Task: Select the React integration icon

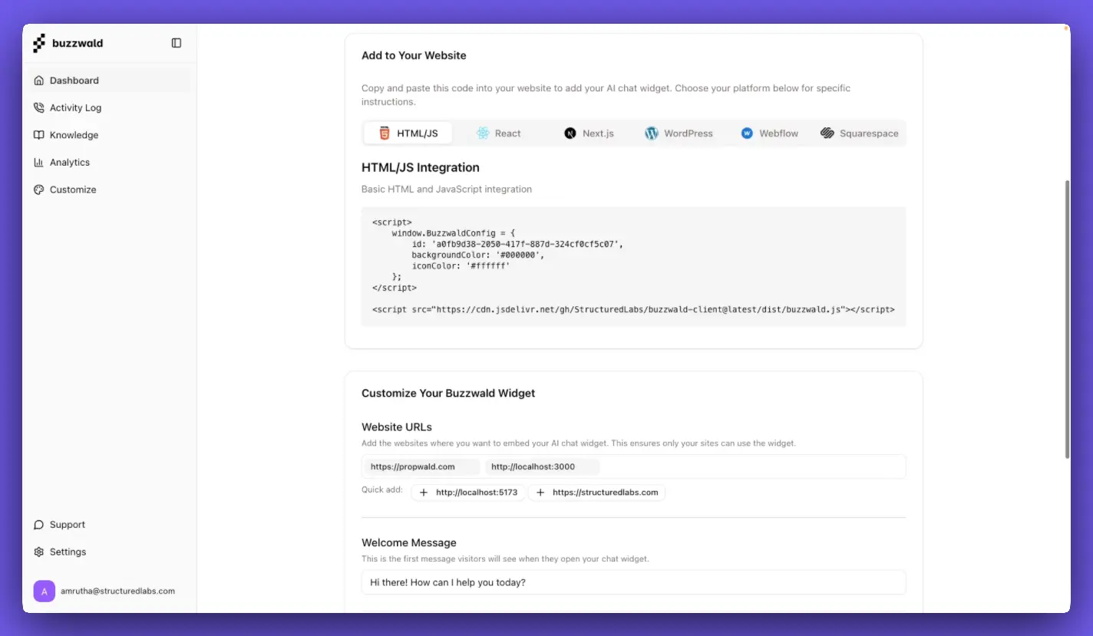Action: pyautogui.click(x=482, y=133)
